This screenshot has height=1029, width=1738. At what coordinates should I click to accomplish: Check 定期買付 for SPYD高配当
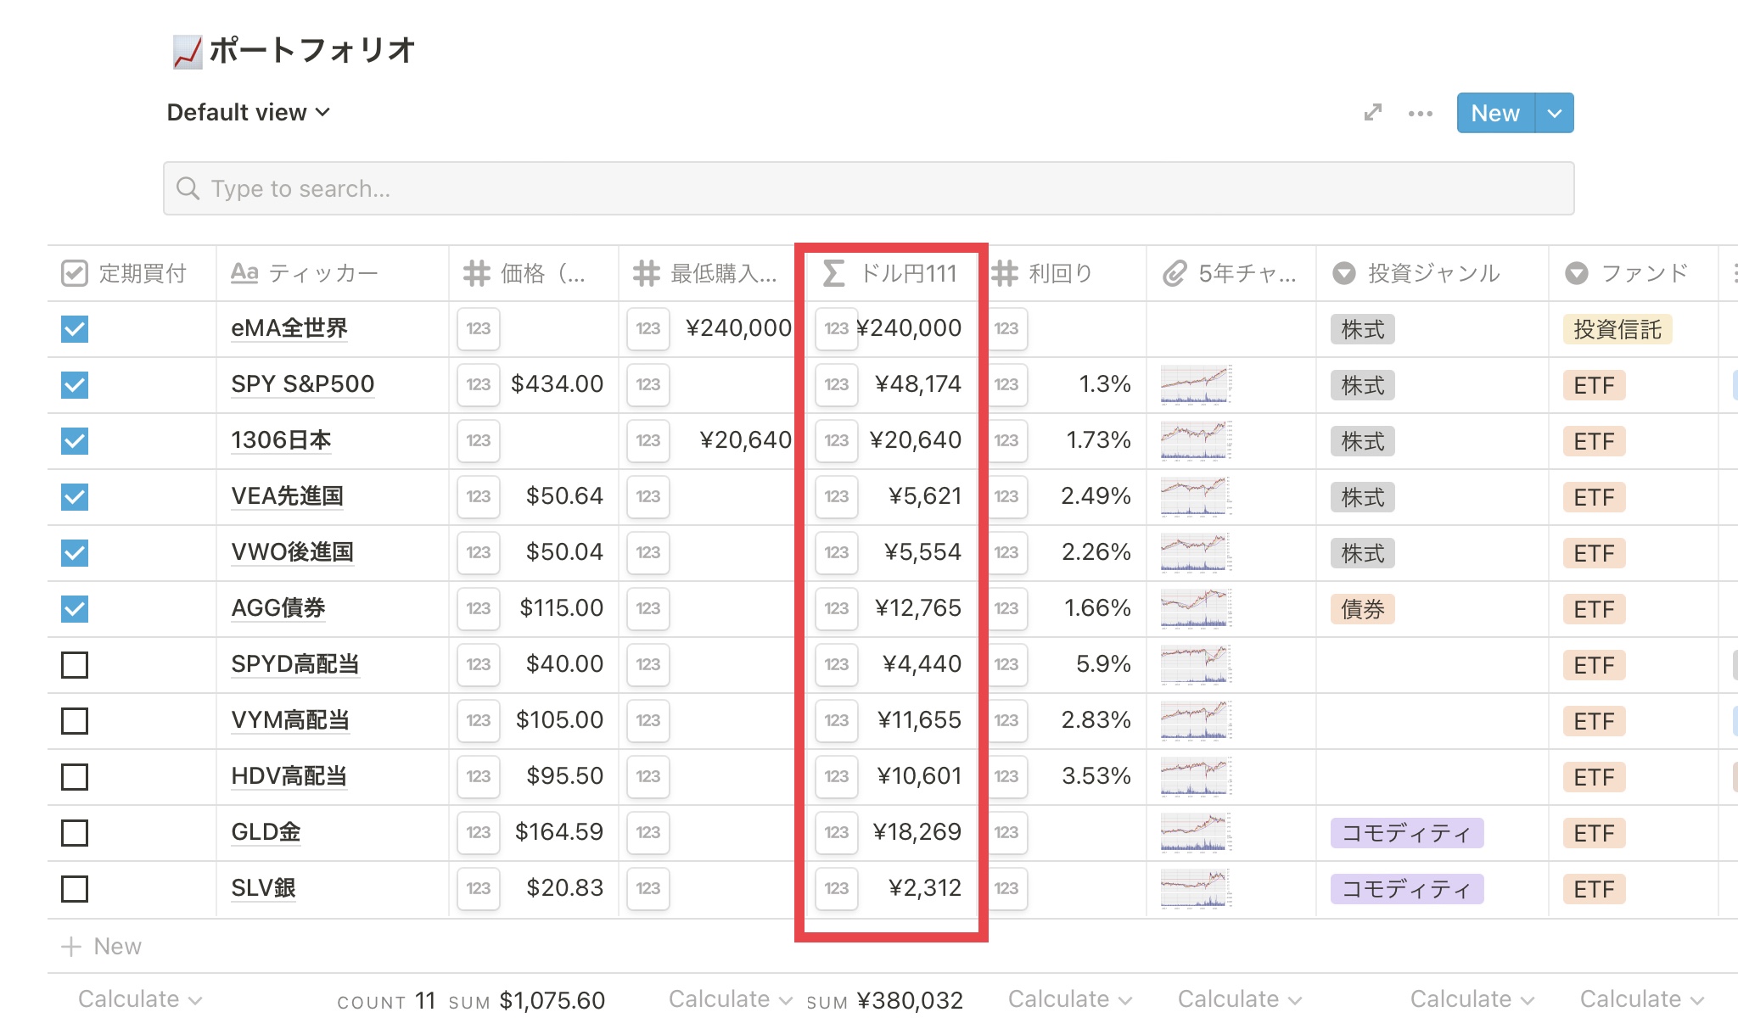[x=75, y=665]
